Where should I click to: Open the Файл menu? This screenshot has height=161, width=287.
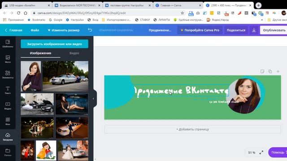pos(35,30)
